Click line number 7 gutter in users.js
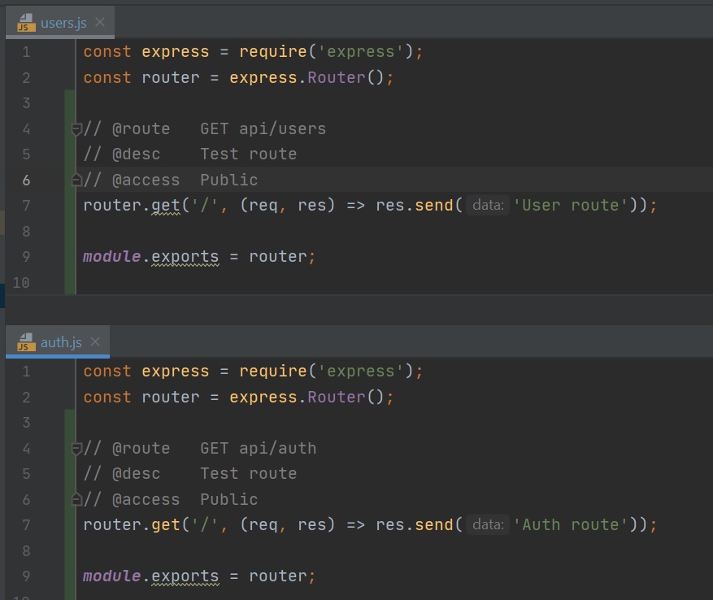713x600 pixels. coord(26,206)
